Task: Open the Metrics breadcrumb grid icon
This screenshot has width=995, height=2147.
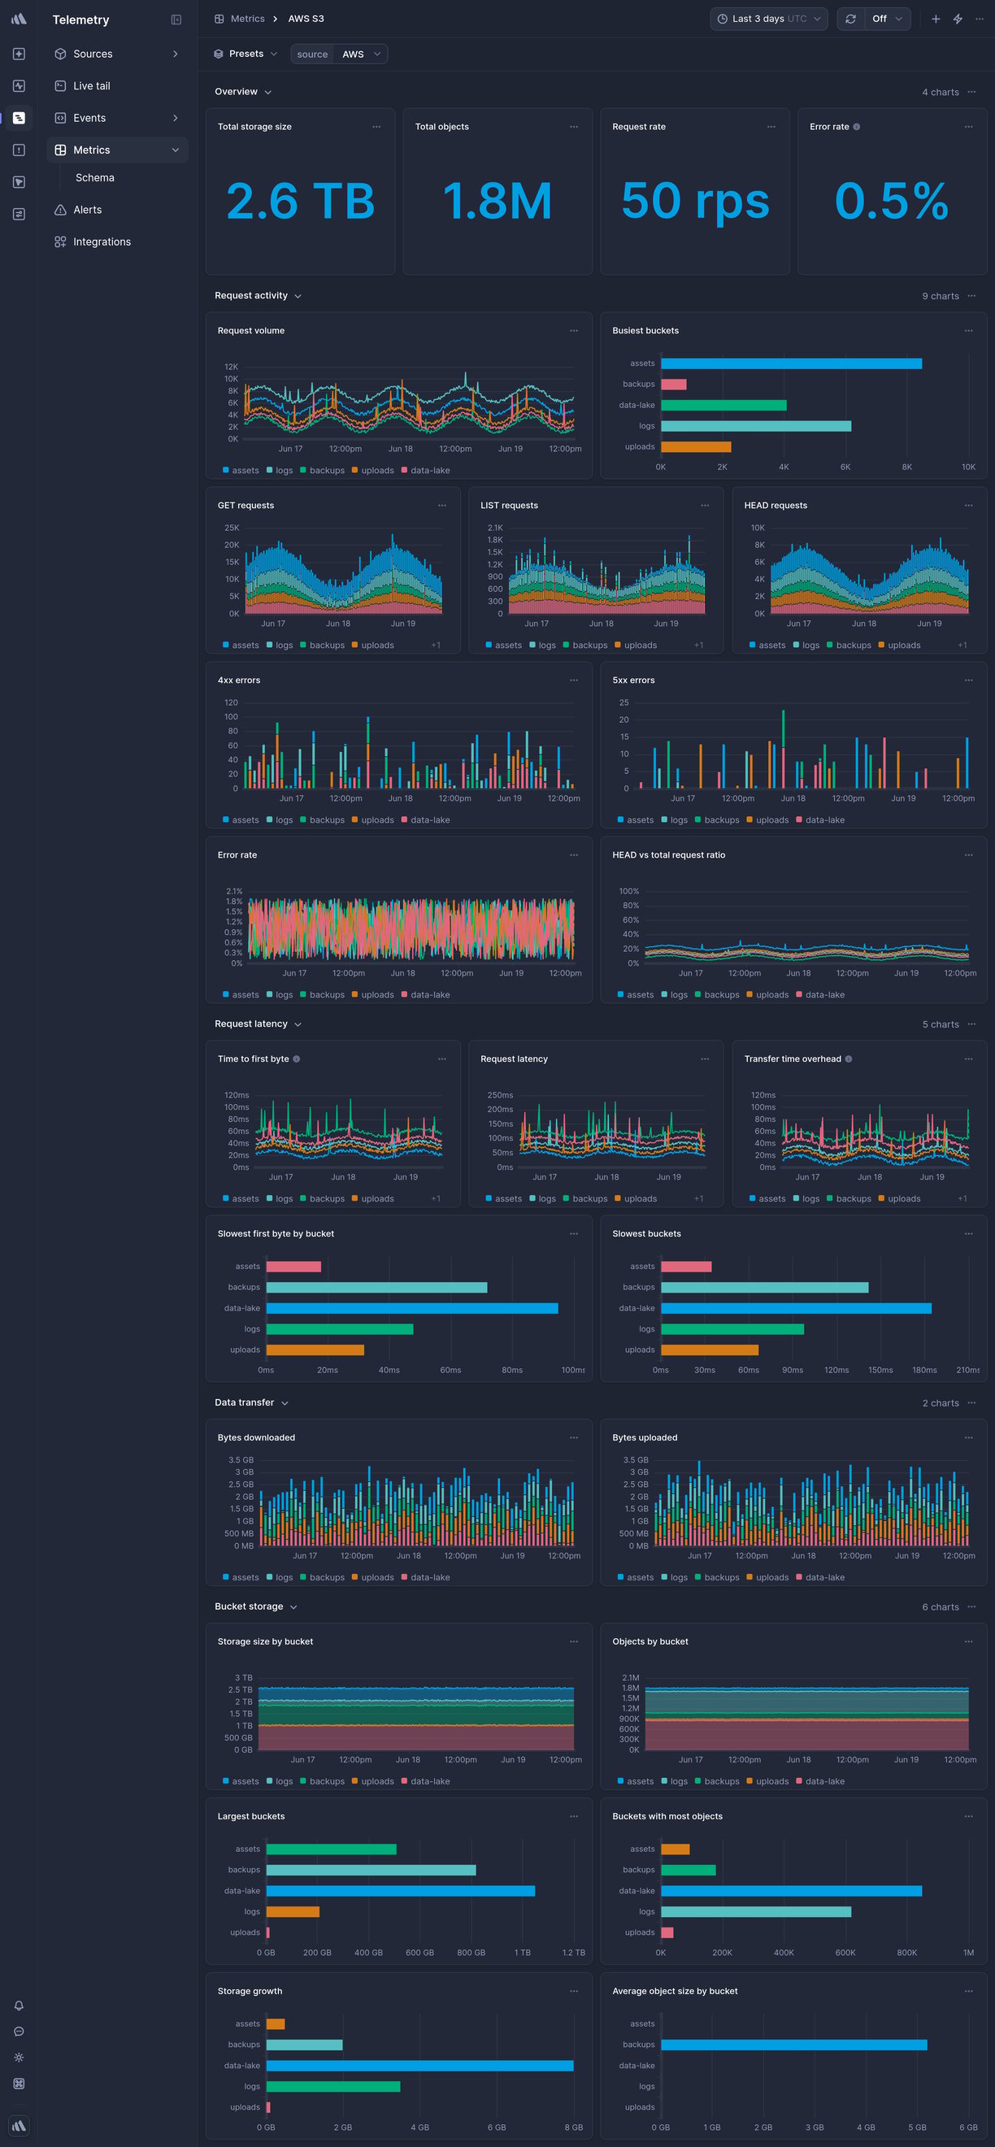Action: click(219, 19)
